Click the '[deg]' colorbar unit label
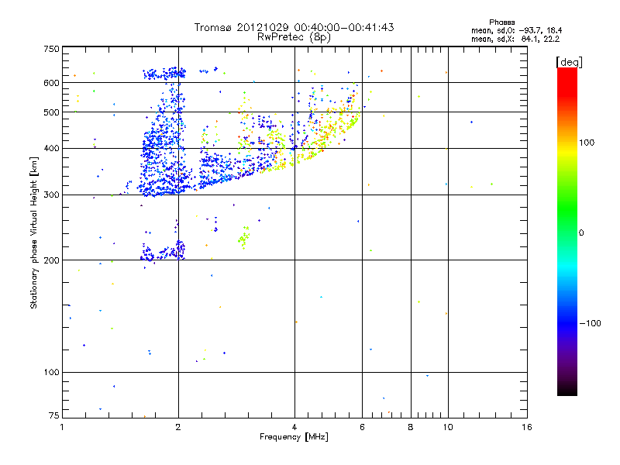620x465 pixels. (x=569, y=62)
